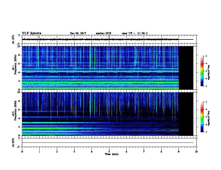Image resolution: width=221 pixels, height=170 pixels.
Task: Click ch.2 frequency tick label "6"
Action: pyautogui.click(x=19, y=110)
